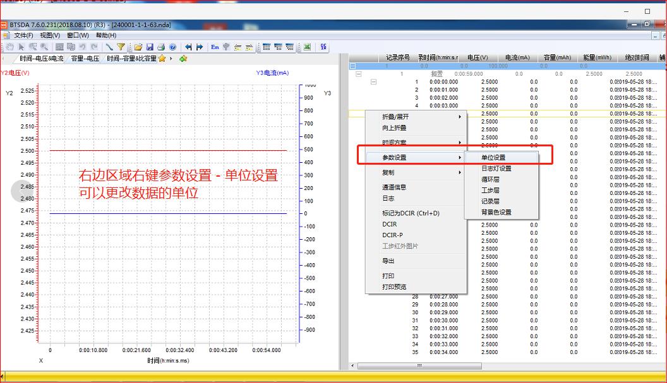Click the table horizontal scrollbar thumb
The height and width of the screenshot is (383, 667).
tap(419, 366)
